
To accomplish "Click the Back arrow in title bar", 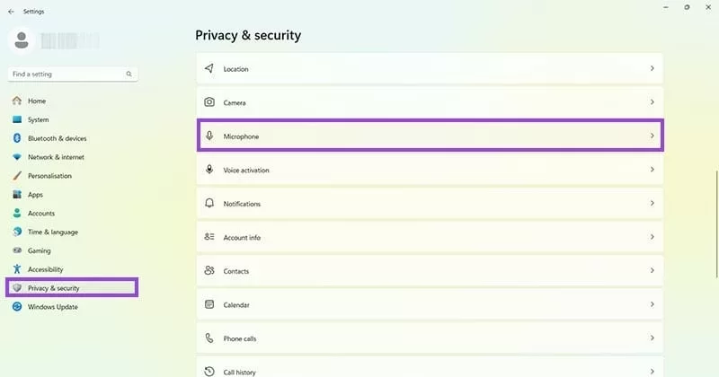I will click(x=11, y=12).
